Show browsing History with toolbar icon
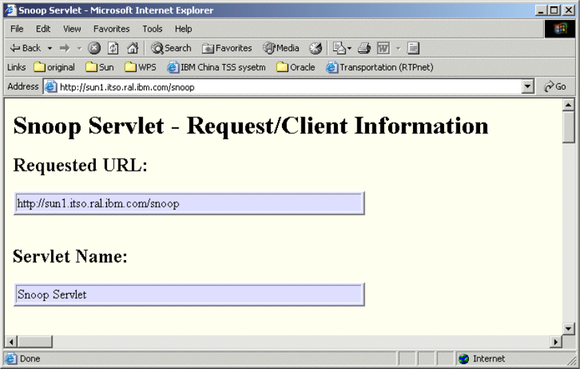Screen dimensions: 580x369 tap(316, 48)
